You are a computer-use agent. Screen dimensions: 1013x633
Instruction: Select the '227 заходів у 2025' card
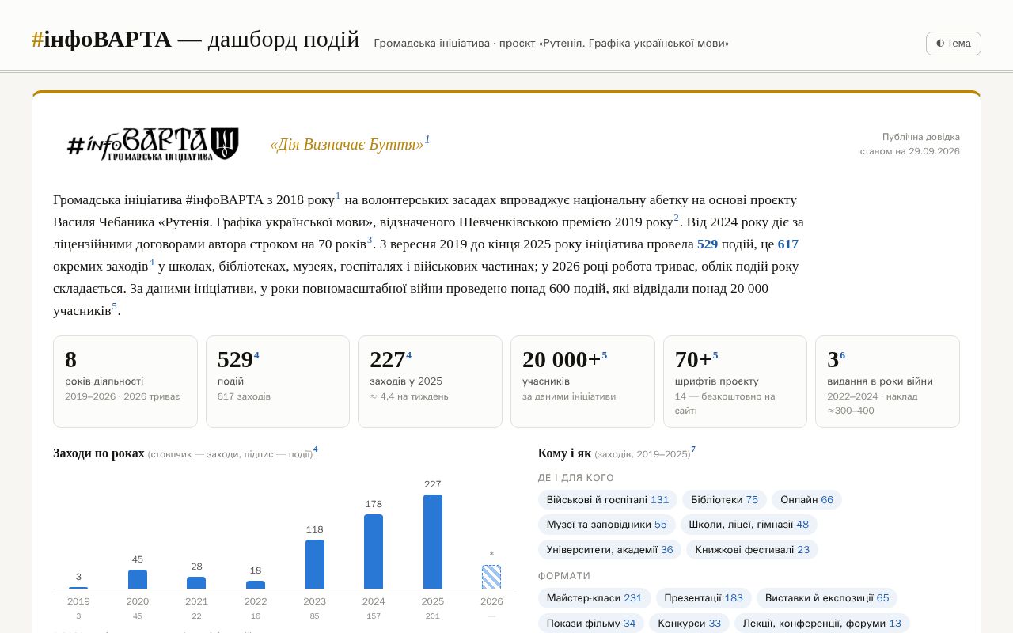tap(430, 381)
